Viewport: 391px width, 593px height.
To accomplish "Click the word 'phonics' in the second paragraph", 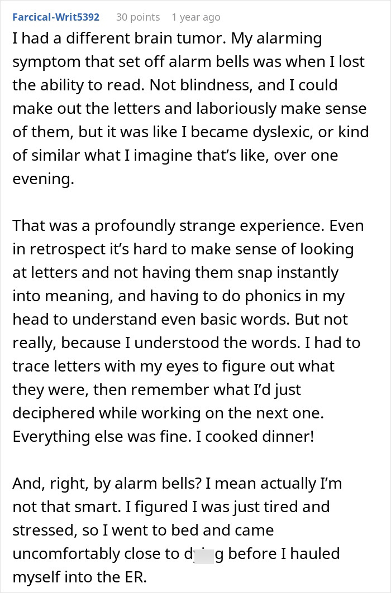I will click(x=273, y=296).
